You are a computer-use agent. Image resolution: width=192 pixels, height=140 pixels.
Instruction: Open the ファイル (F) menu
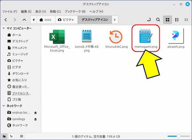coord(10,12)
